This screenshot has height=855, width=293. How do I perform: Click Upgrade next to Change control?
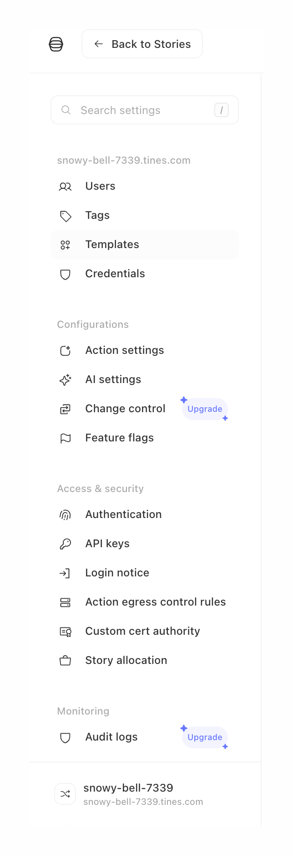tap(204, 409)
